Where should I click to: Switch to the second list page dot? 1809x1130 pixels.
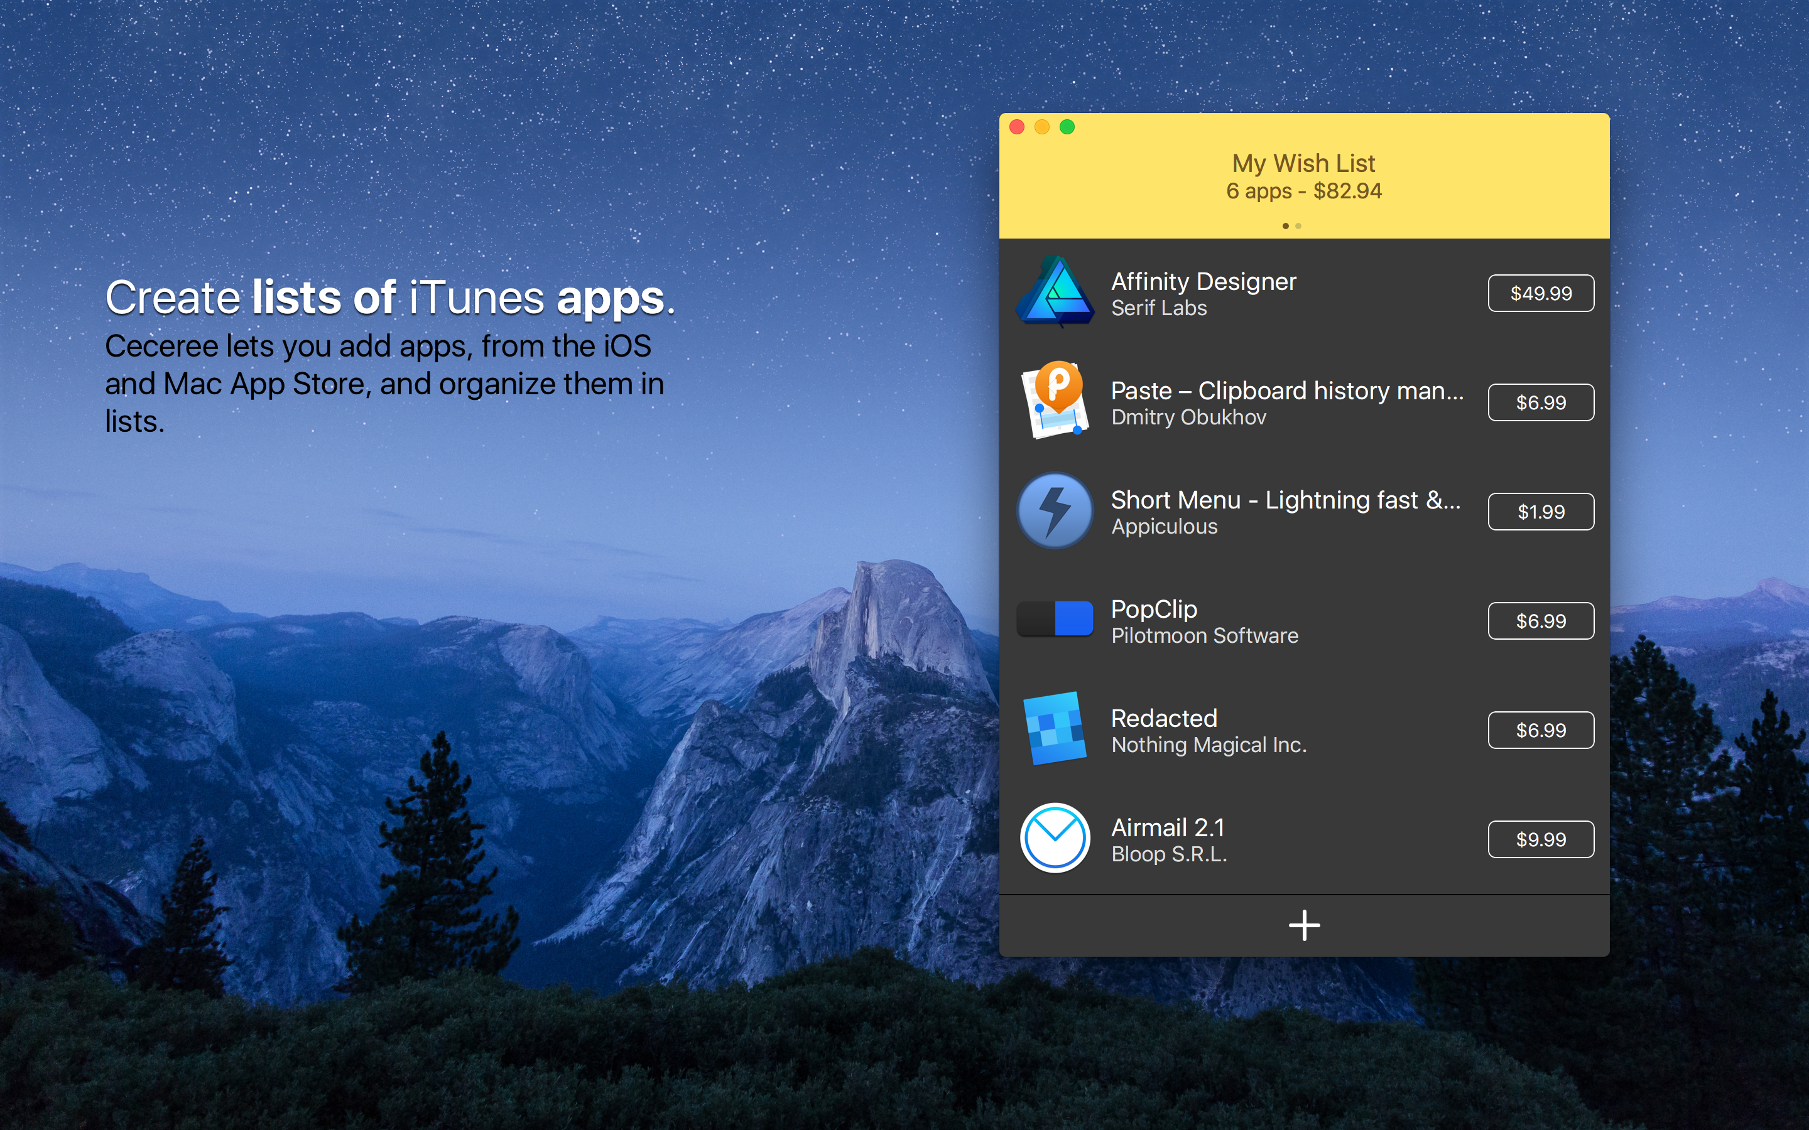(1298, 226)
